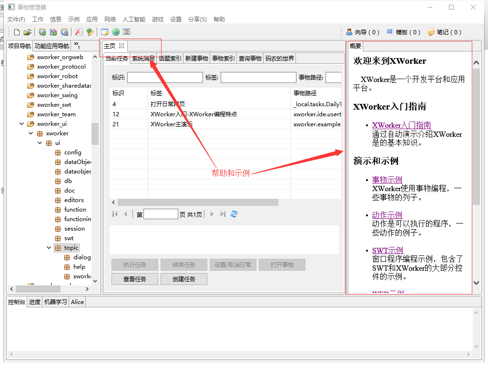Go to the last page of tasks

[x=223, y=214]
